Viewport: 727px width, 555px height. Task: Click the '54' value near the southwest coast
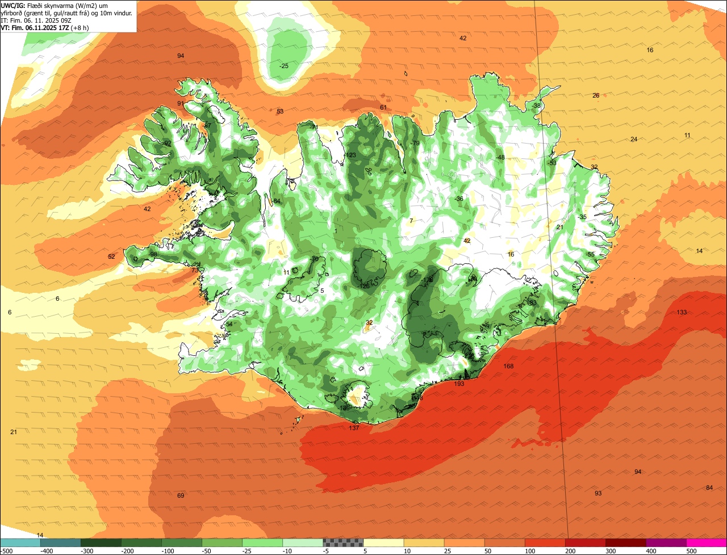point(229,325)
